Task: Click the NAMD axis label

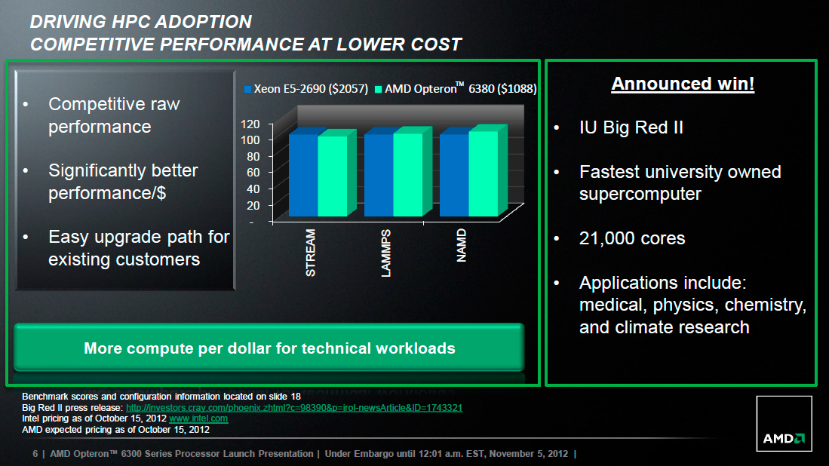Action: coord(462,245)
